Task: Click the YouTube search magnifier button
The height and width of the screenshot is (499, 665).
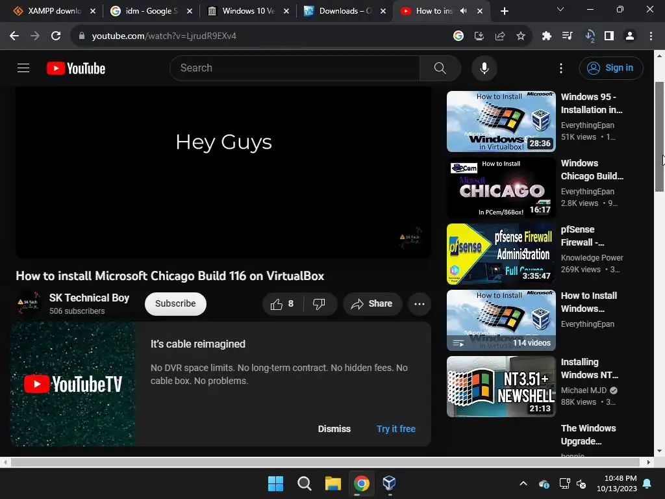Action: pos(440,68)
